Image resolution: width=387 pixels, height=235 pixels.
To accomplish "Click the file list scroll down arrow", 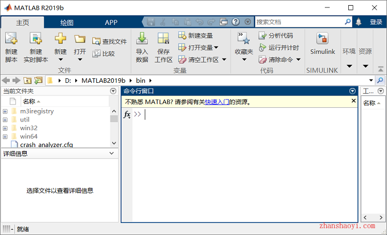I will 114,143.
